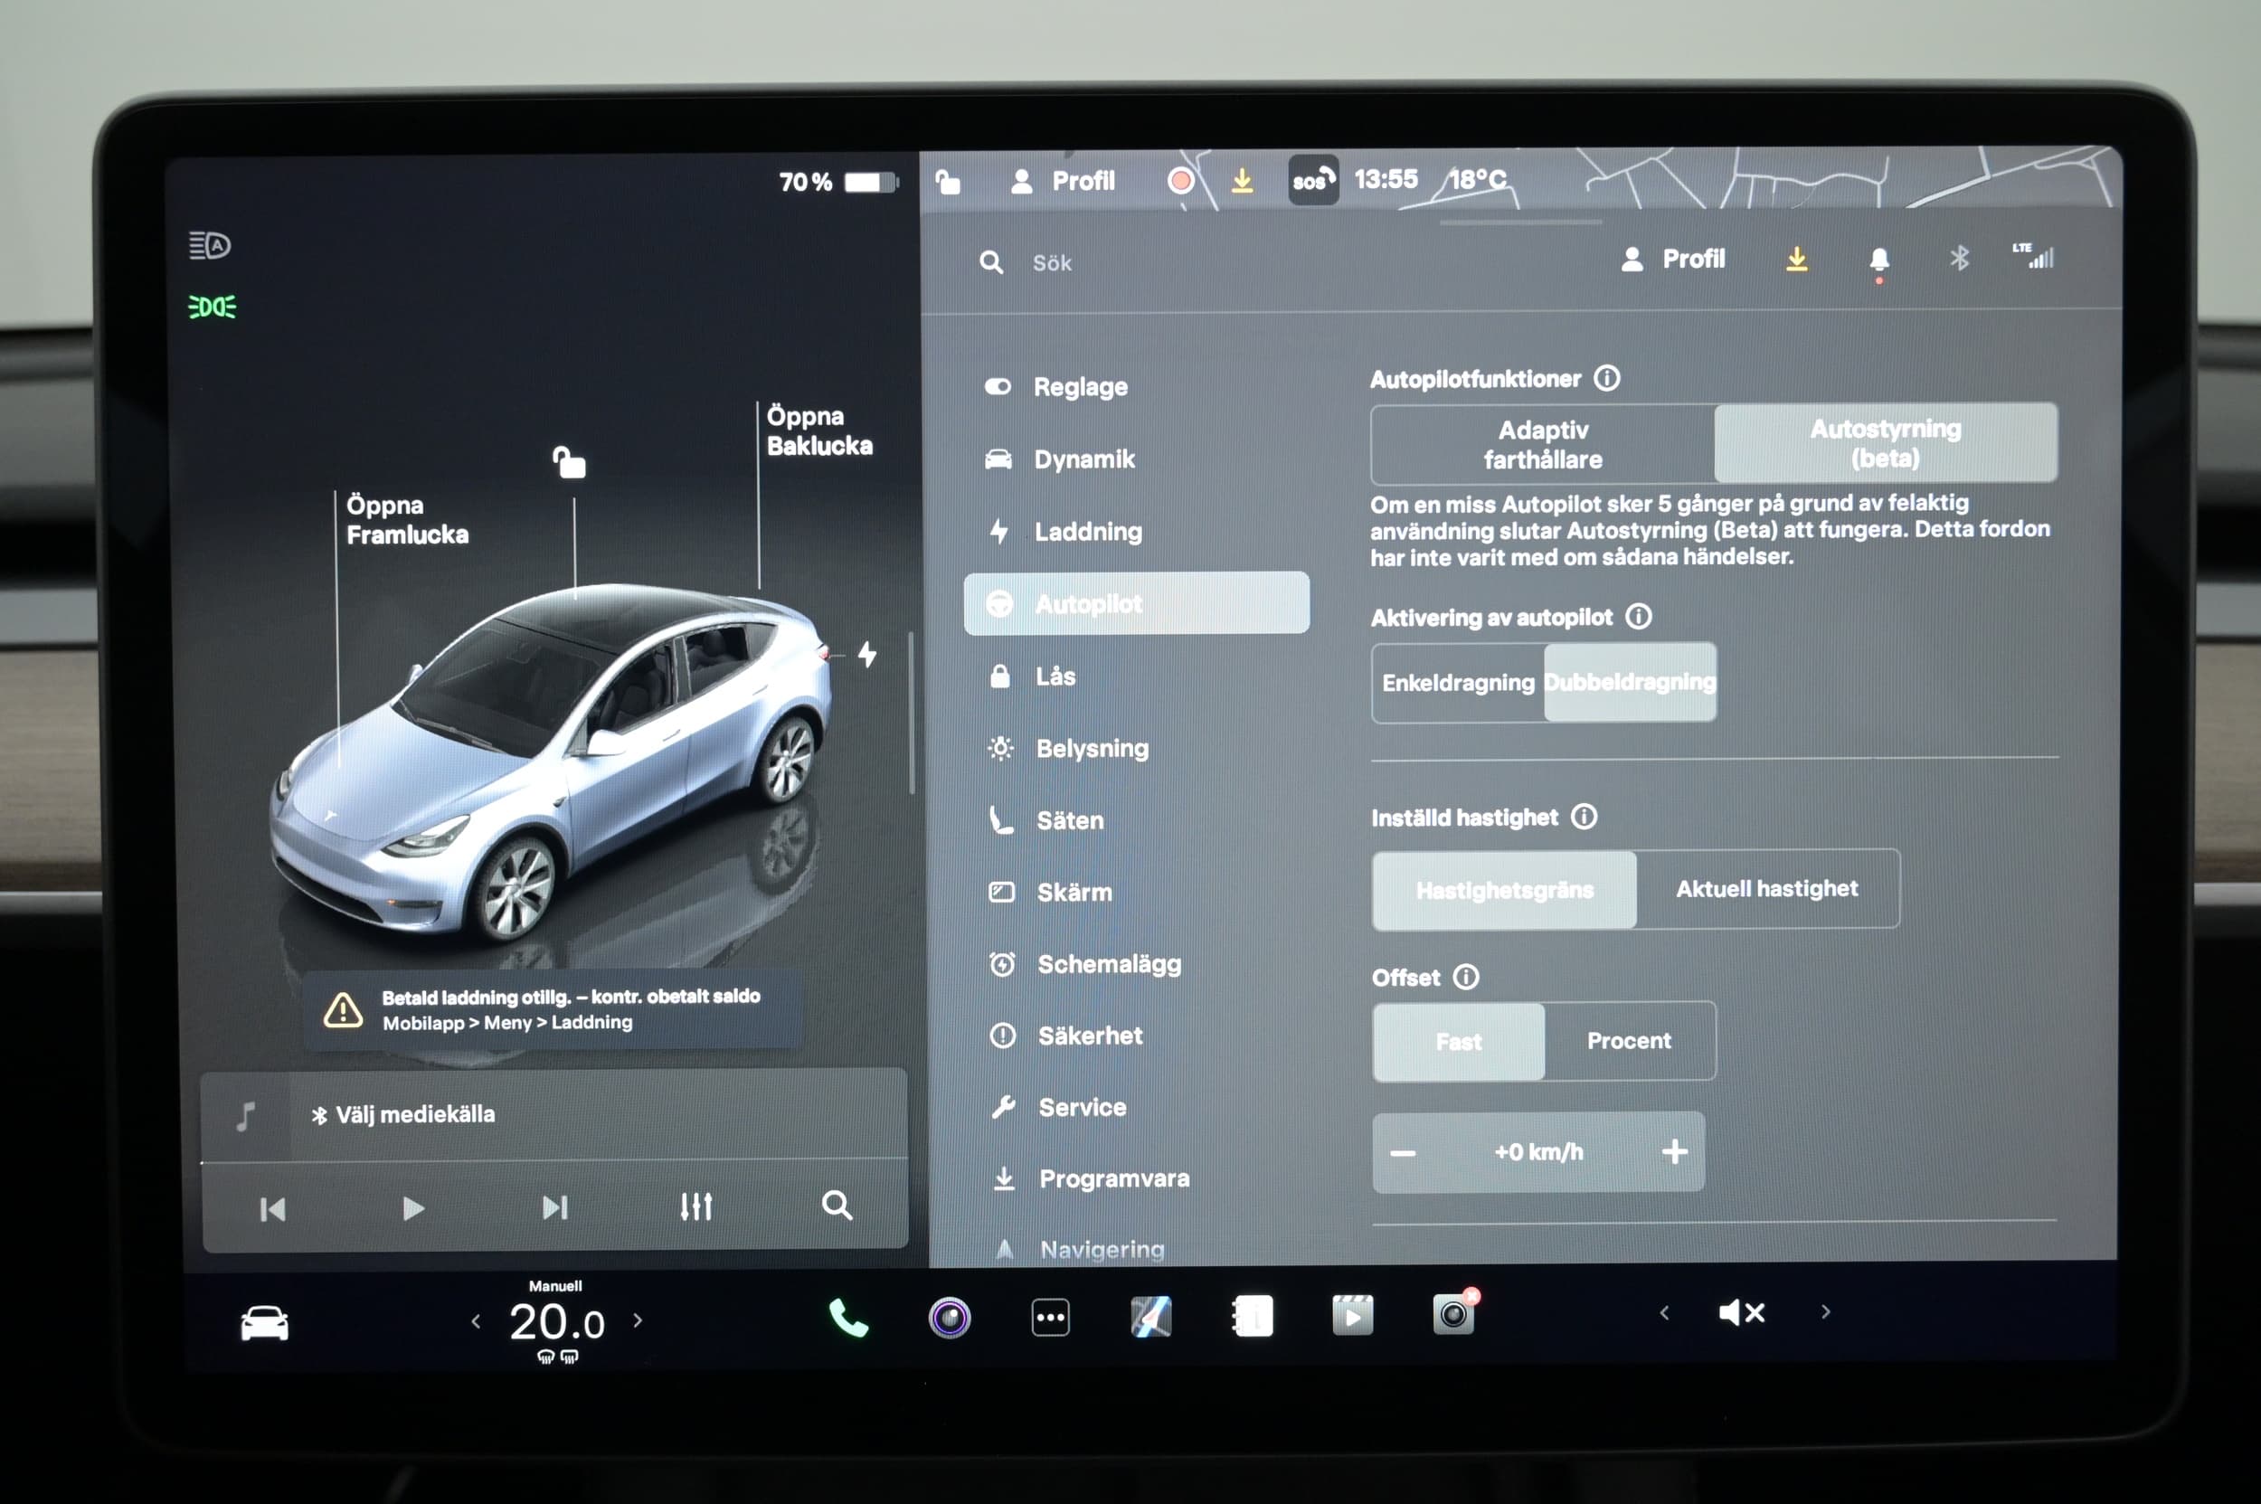The image size is (2261, 1504).
Task: Tap the Betald laddning otillg. warning banner
Action: coord(553,1010)
